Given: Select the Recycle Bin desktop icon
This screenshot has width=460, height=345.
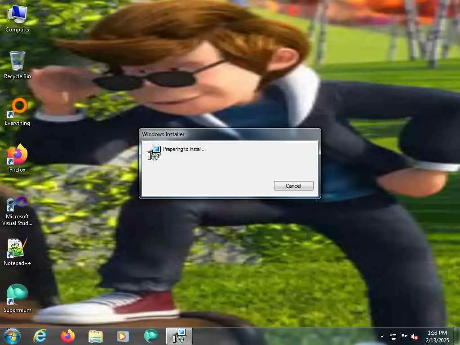Looking at the screenshot, I should (18, 65).
